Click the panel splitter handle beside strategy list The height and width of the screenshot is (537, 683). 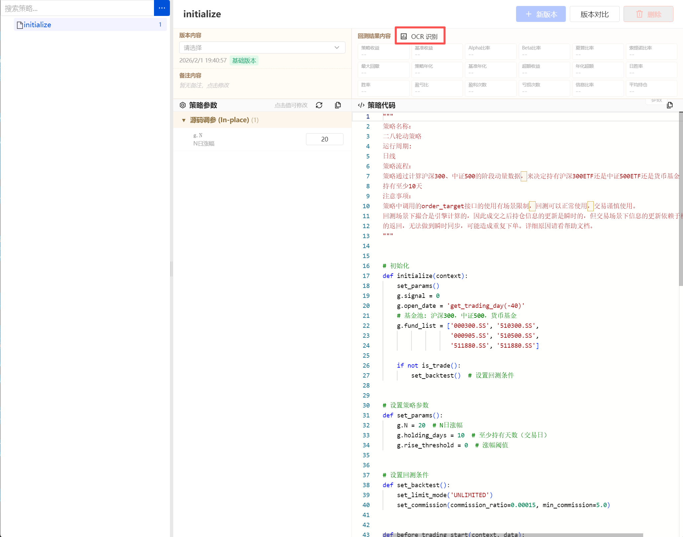171,269
